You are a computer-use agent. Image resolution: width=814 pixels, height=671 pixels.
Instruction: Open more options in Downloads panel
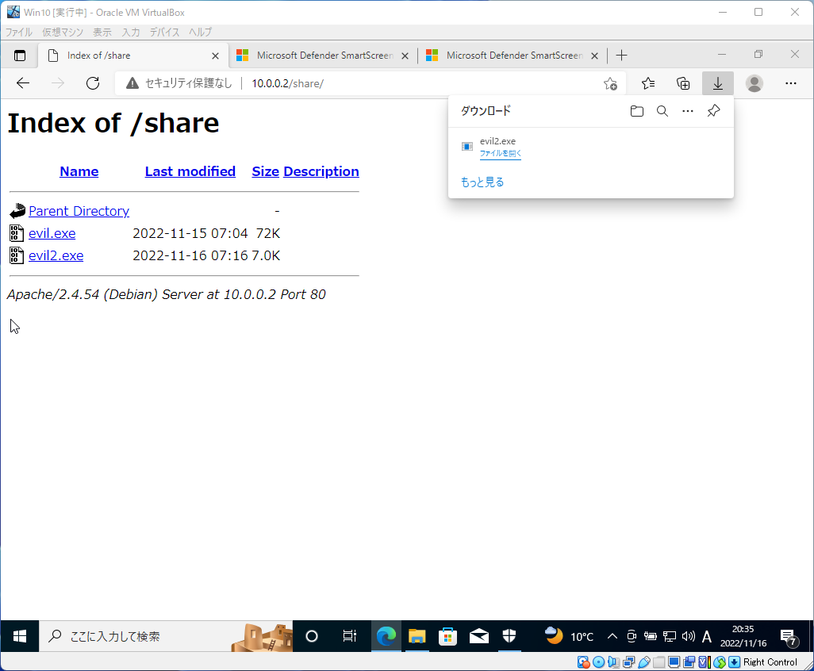(688, 111)
